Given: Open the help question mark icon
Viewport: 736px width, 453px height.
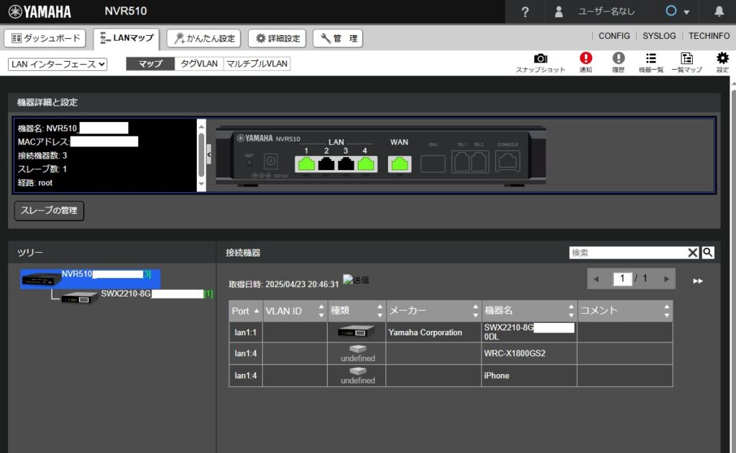Looking at the screenshot, I should coord(525,11).
